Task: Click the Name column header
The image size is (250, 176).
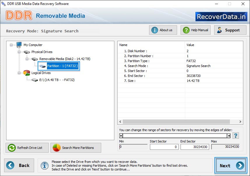Action: tap(151, 45)
